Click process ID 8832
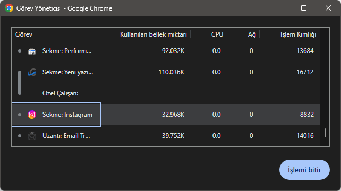341x191 pixels. click(307, 115)
